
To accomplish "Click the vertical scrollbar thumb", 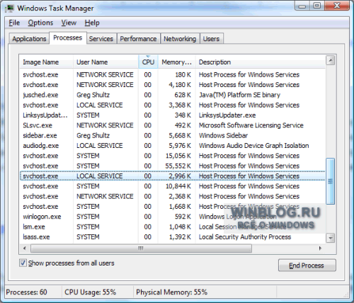I will pos(331,181).
